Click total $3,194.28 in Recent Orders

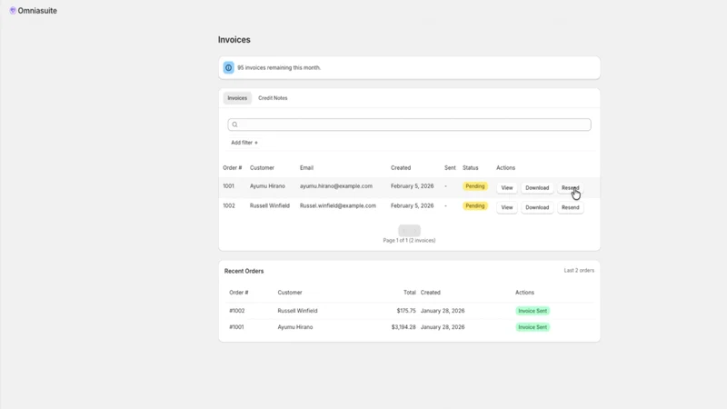403,327
